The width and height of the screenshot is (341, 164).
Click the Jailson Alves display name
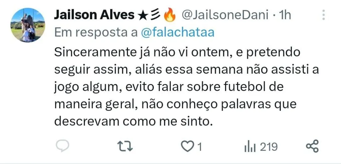coord(94,15)
